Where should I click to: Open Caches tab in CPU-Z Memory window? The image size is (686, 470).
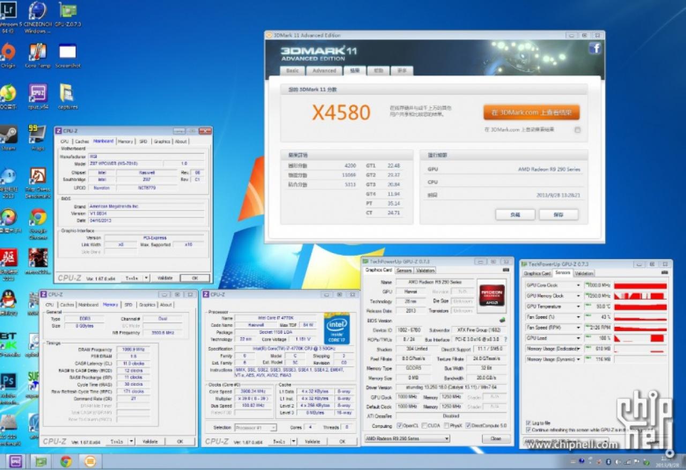(67, 305)
